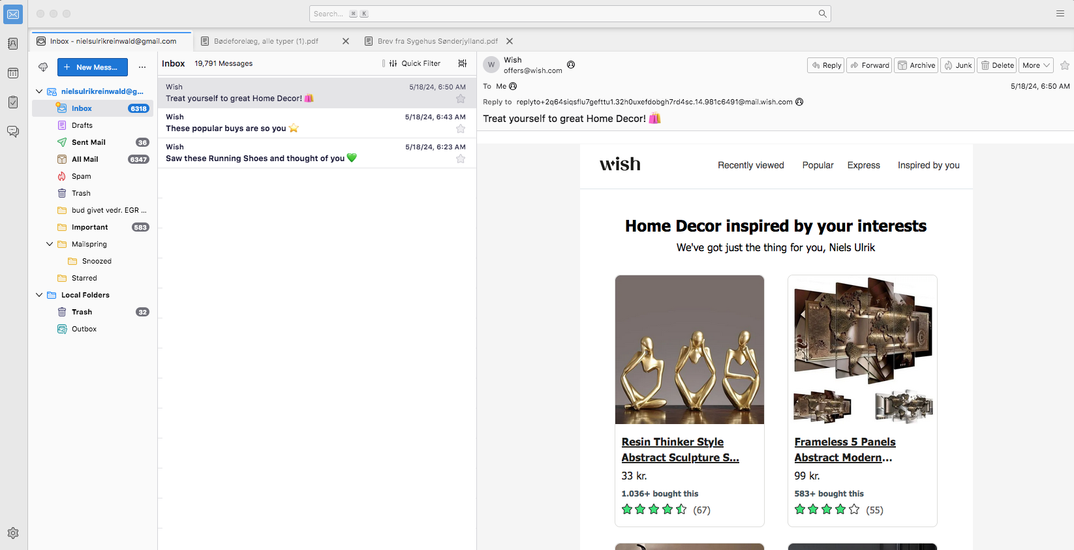Collapse the Mailspring folder
The image size is (1074, 550).
click(x=50, y=244)
